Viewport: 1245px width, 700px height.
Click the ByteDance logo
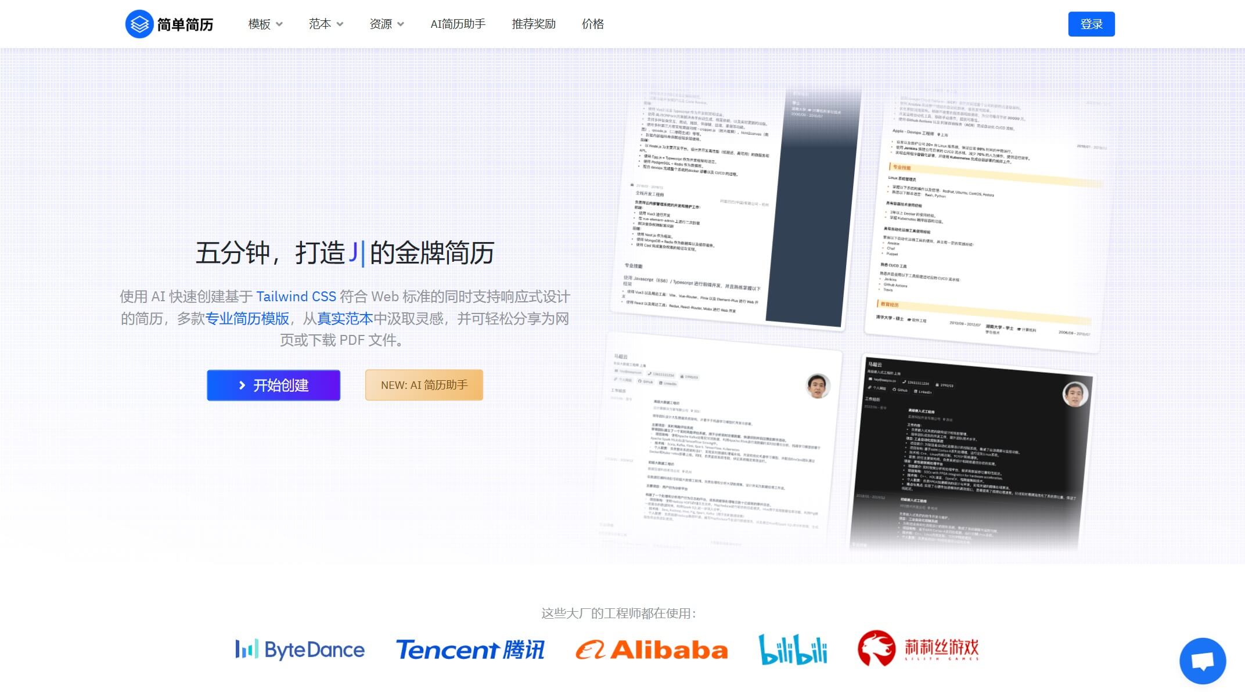click(x=300, y=650)
